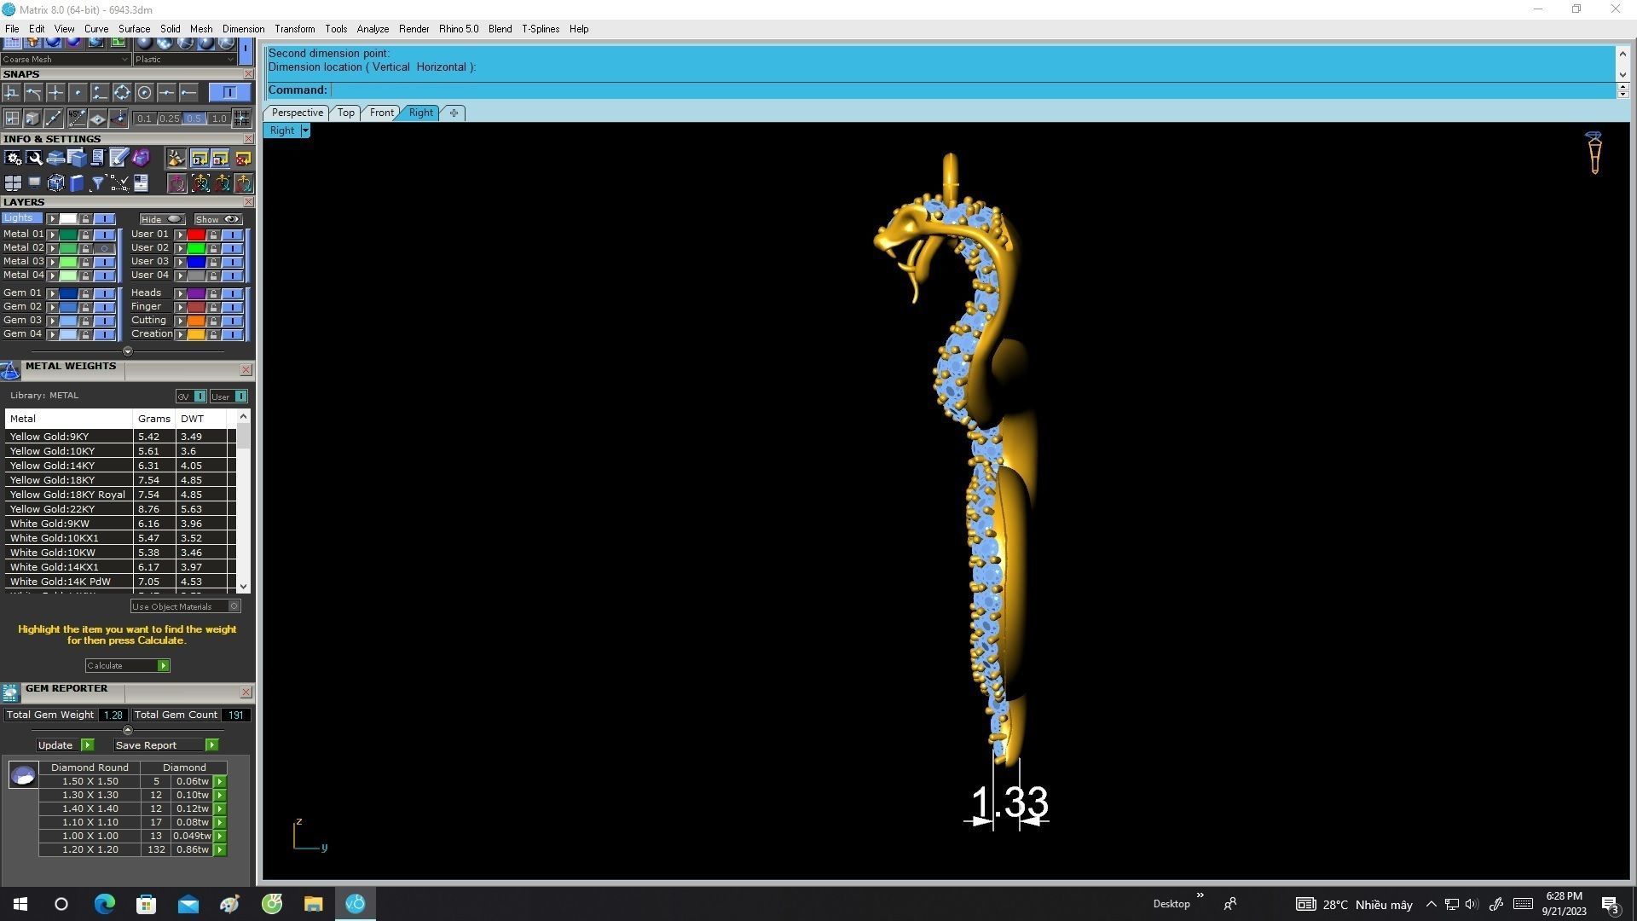Expand the Layers panel down arrow

coord(127,351)
